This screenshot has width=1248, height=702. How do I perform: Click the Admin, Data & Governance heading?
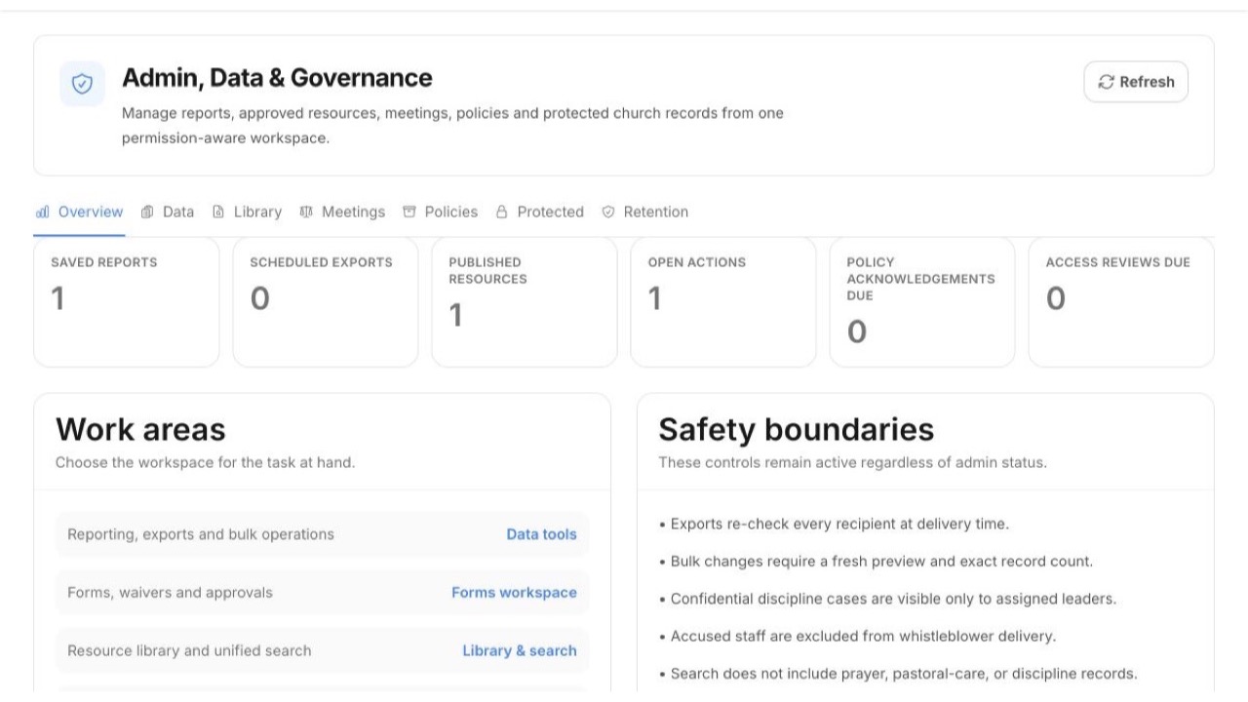[x=277, y=77]
